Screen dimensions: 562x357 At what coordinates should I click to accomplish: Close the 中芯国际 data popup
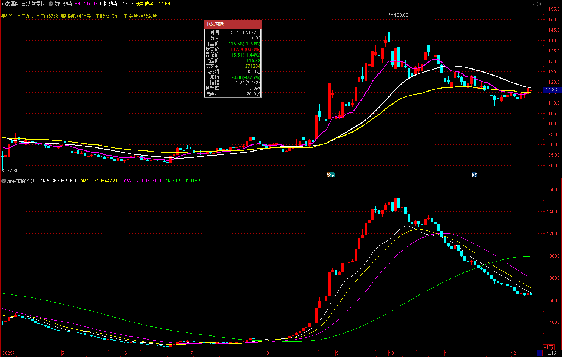tap(257, 24)
